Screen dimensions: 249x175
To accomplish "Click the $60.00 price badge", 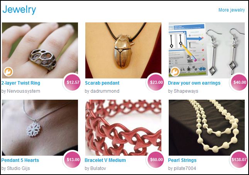I will [x=156, y=160].
